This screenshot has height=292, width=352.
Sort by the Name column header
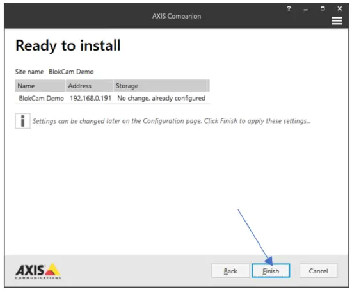click(x=40, y=86)
